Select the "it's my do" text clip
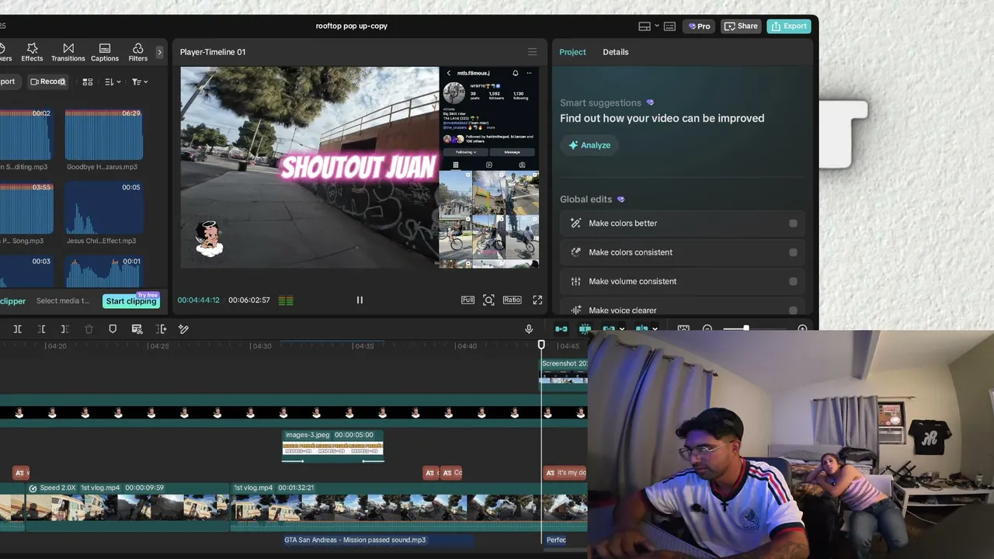This screenshot has width=994, height=559. pyautogui.click(x=565, y=473)
